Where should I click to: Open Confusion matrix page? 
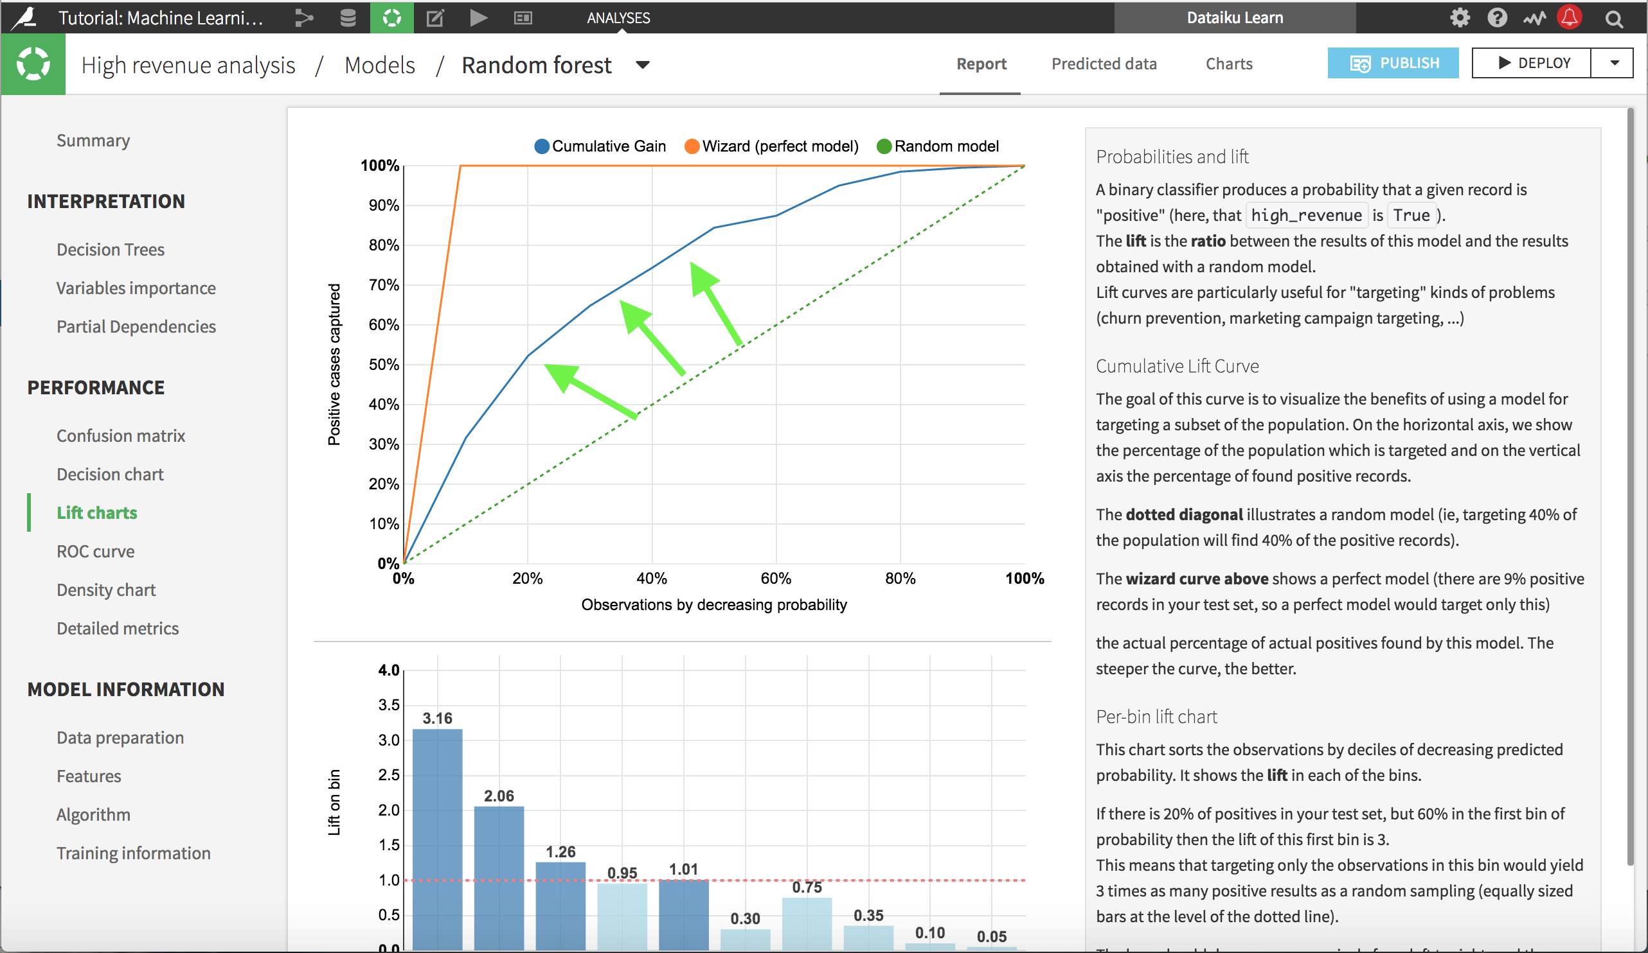121,435
